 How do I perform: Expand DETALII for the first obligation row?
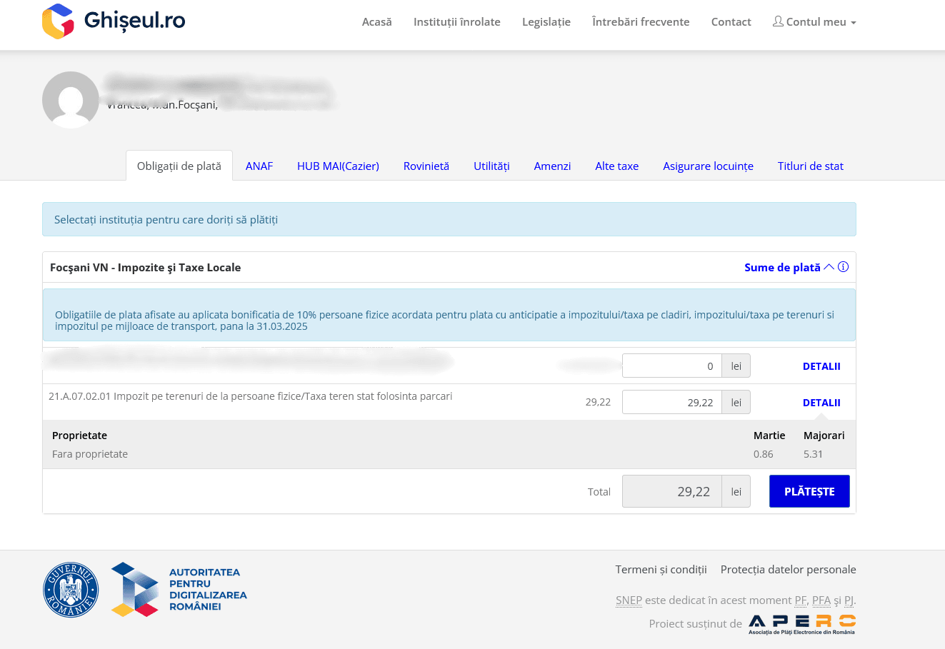pos(821,366)
